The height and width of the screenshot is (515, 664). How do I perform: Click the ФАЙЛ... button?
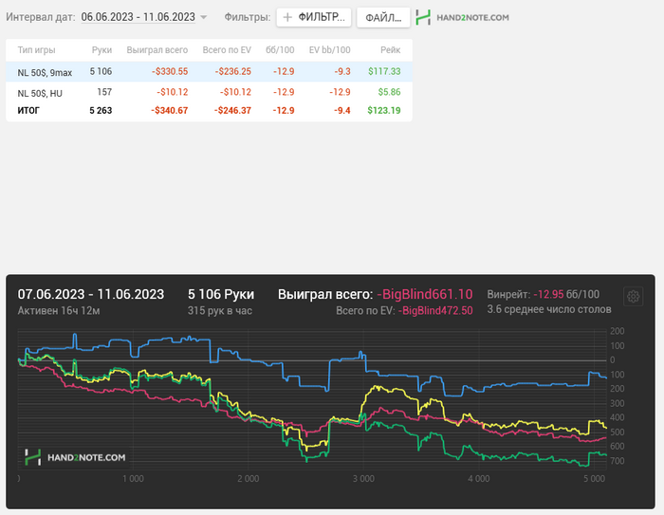tap(383, 17)
